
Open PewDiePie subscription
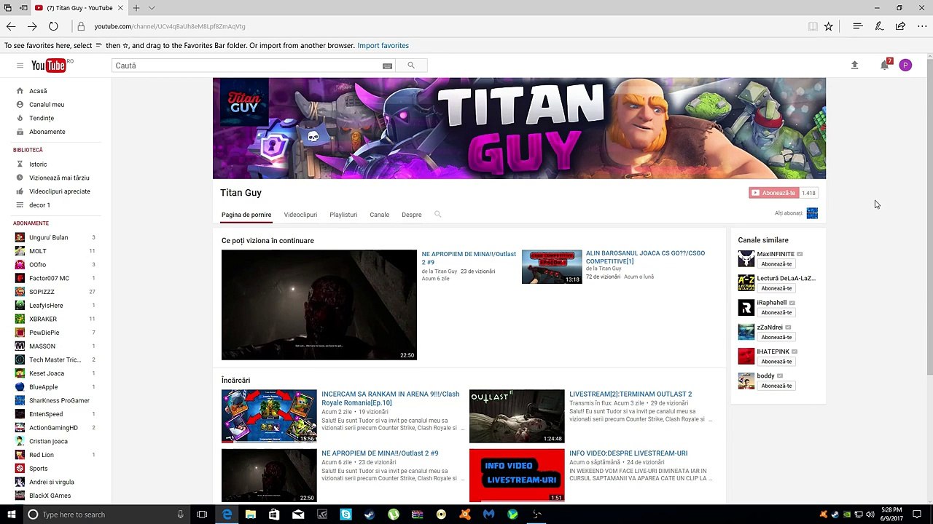[44, 333]
